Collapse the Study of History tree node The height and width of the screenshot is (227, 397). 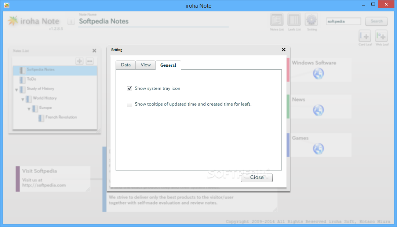(x=17, y=90)
